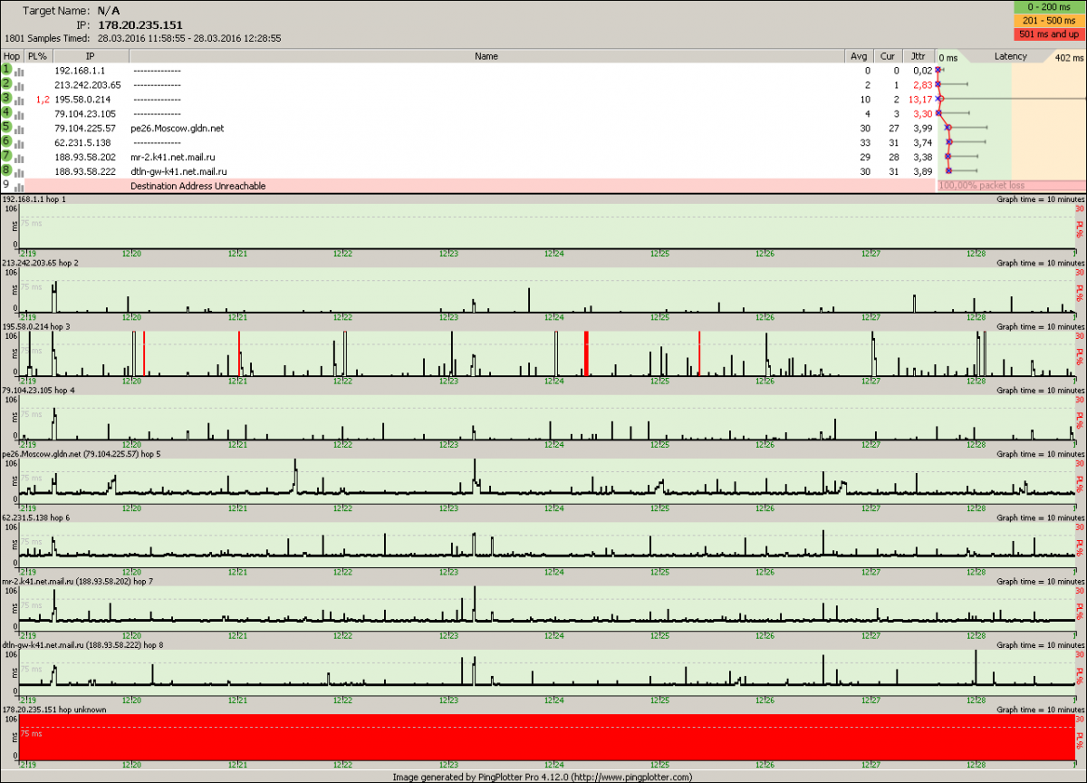The height and width of the screenshot is (783, 1087).
Task: Select the pe26.Moscow.gldn.net hop row
Action: 453,128
